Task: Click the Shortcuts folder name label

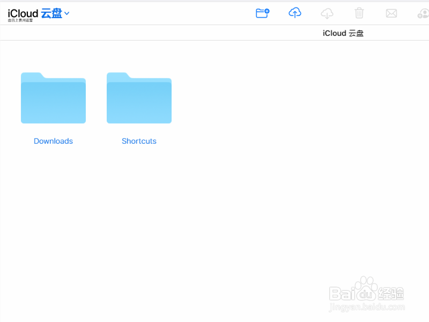Action: click(139, 141)
